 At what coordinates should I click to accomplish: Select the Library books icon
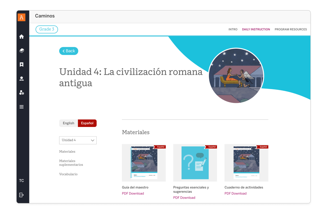21,50
